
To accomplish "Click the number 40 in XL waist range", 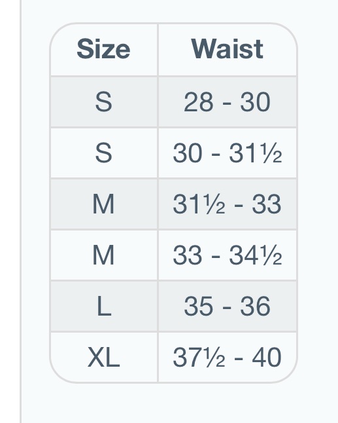I will tap(267, 357).
